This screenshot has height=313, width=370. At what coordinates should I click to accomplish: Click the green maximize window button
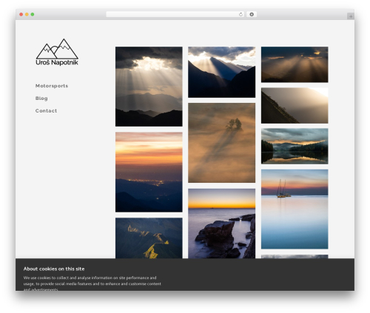33,15
